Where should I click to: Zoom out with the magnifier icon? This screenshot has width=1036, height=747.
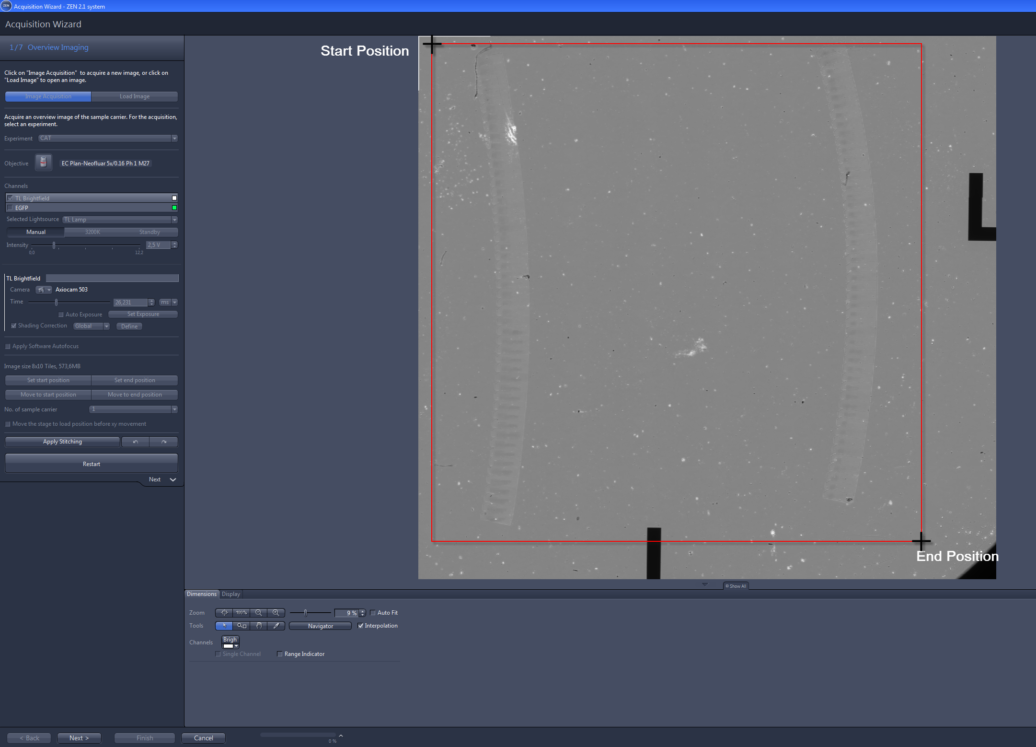[258, 613]
